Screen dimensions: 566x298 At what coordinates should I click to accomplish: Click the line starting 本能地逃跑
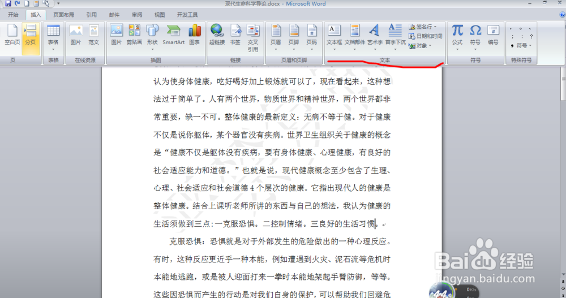[272, 277]
